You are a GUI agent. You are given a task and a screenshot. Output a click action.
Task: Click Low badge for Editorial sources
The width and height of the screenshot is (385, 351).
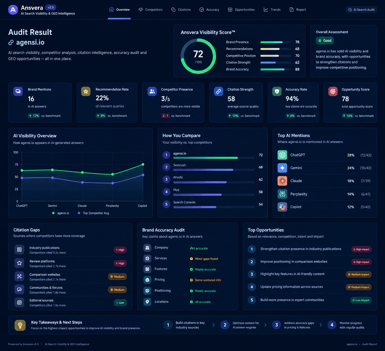coord(120,303)
